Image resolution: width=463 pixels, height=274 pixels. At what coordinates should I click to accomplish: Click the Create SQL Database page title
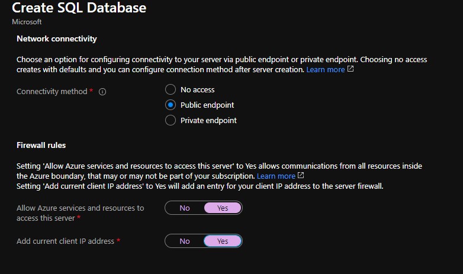(x=79, y=8)
